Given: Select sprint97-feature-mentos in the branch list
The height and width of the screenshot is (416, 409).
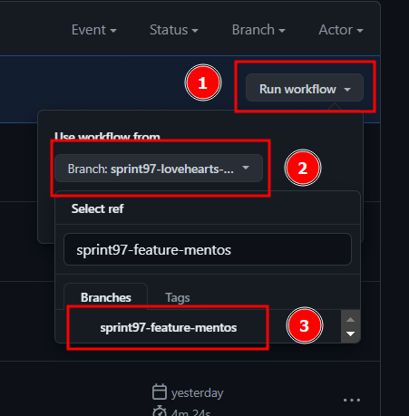Looking at the screenshot, I should (169, 327).
